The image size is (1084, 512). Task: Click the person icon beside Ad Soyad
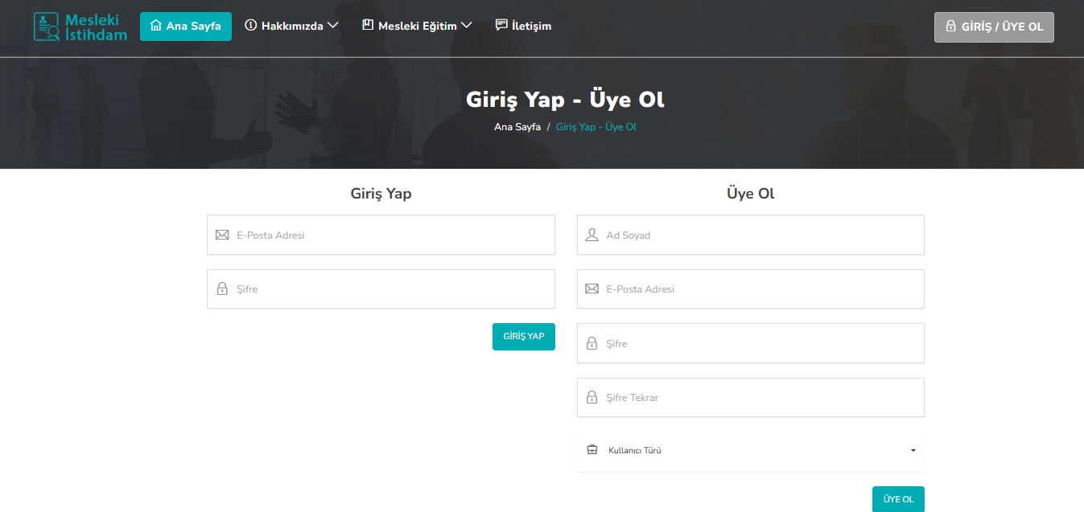click(592, 236)
